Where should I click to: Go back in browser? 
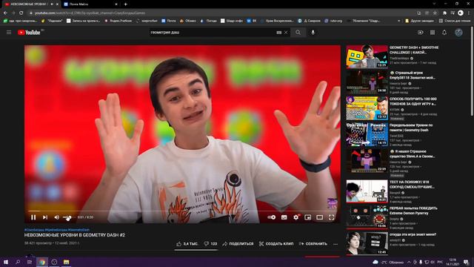(5, 13)
